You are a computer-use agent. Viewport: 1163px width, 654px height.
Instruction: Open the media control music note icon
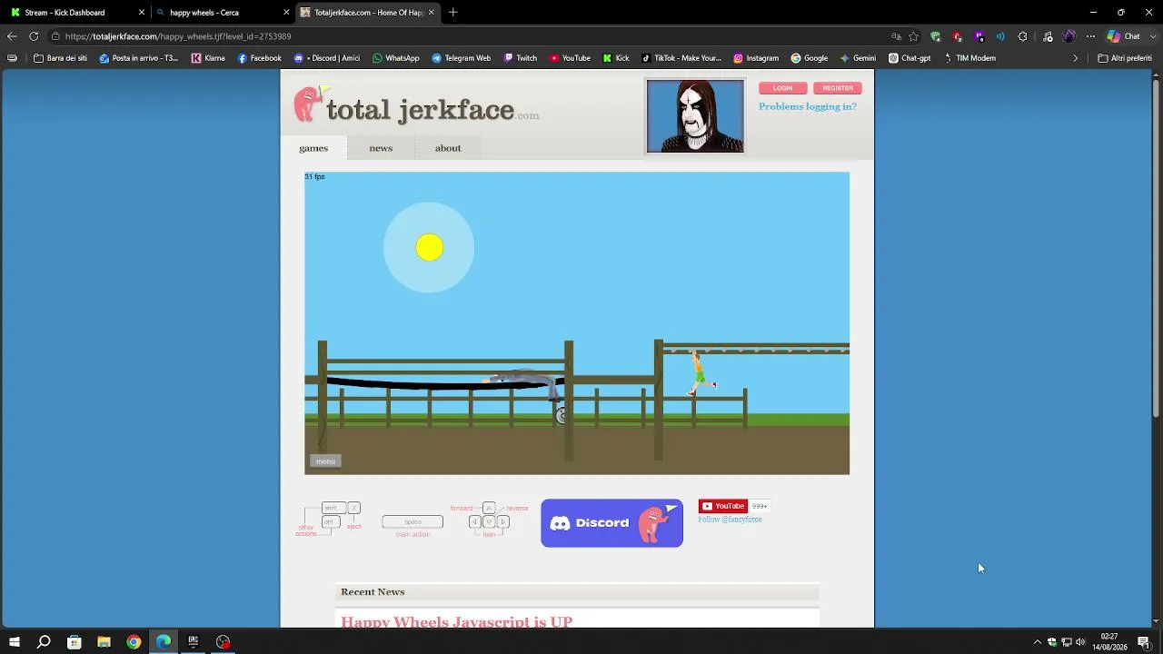pos(1048,36)
